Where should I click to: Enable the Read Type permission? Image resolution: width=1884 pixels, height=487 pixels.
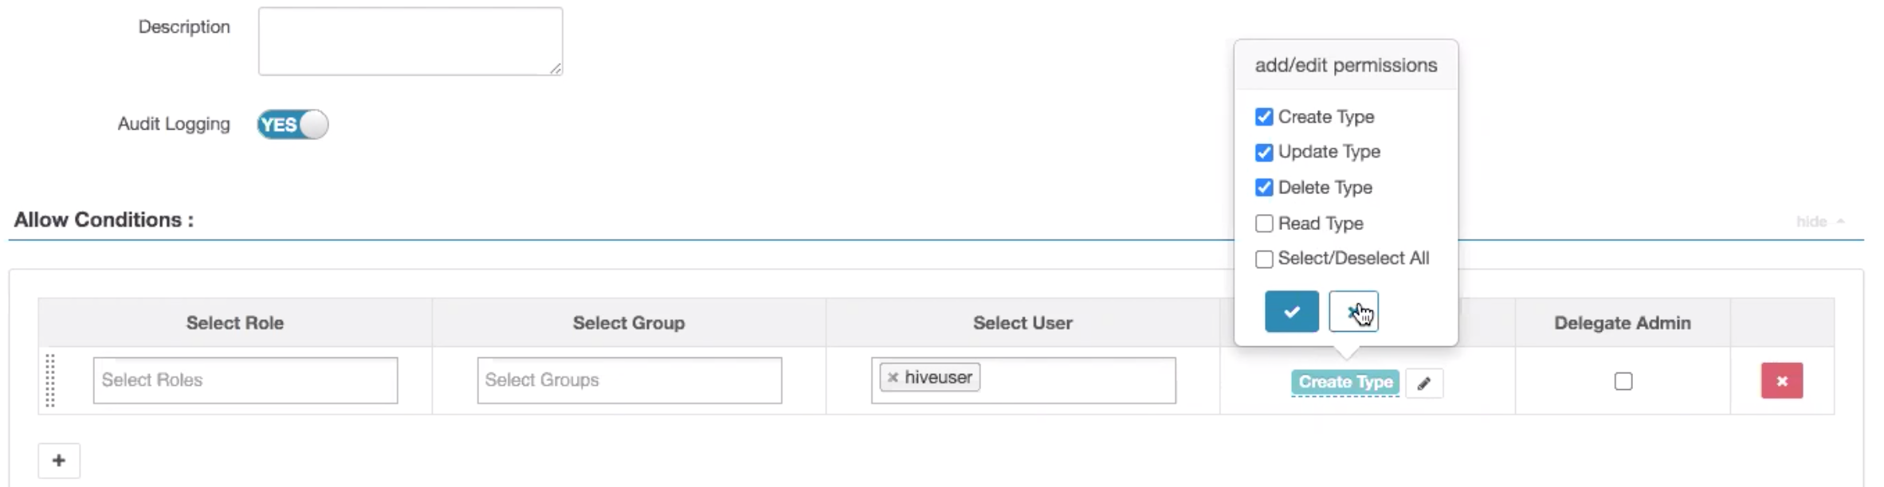coord(1264,224)
